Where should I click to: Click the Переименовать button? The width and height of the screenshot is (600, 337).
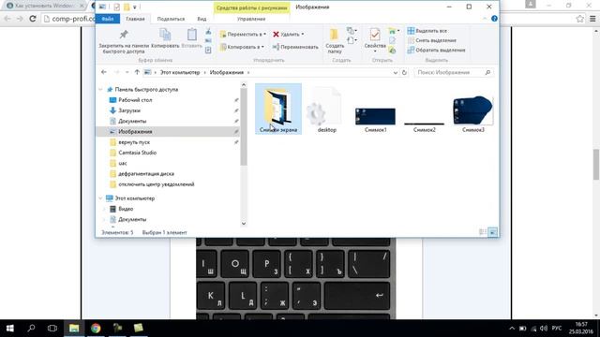coord(295,47)
